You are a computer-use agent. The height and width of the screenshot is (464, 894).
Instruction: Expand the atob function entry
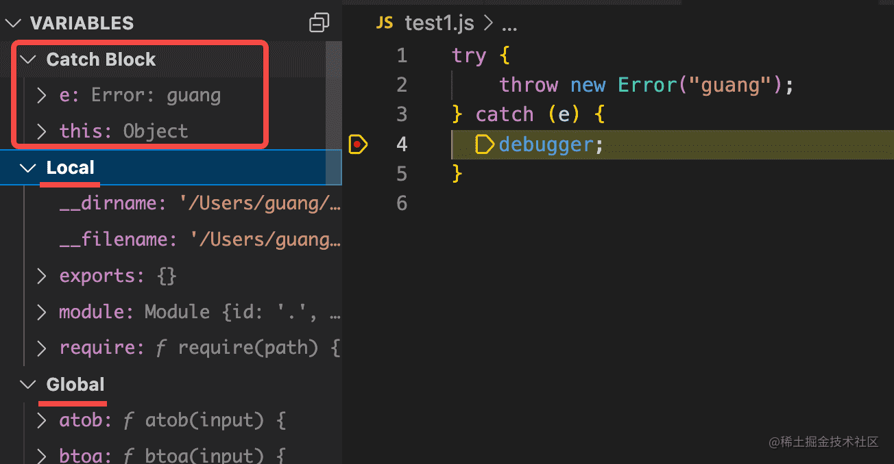pos(42,420)
